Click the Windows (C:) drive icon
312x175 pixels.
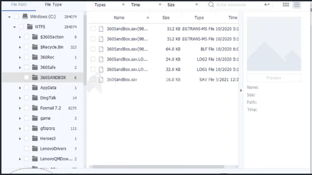tap(25, 17)
